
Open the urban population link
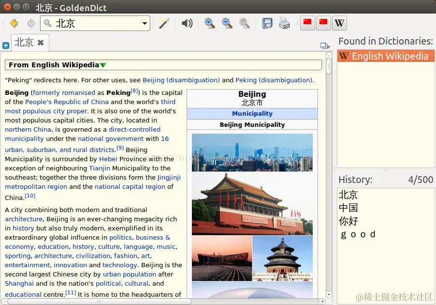(130, 274)
